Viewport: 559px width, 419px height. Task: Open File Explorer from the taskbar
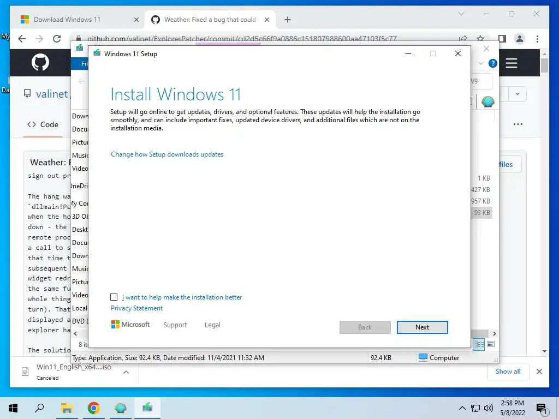(x=67, y=408)
